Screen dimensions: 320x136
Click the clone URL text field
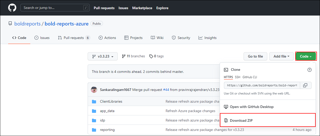[x=262, y=85]
